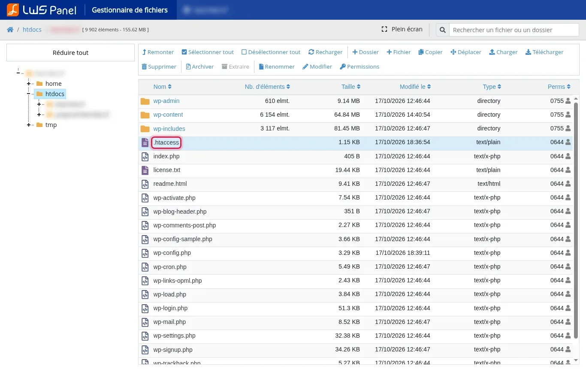586x369 pixels.
Task: Edit the file with Modifier
Action: pos(317,67)
